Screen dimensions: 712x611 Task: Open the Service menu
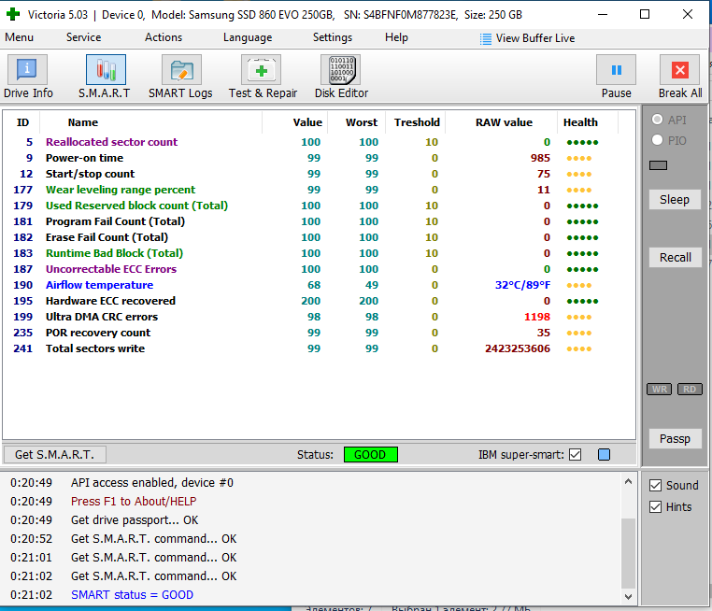(83, 37)
